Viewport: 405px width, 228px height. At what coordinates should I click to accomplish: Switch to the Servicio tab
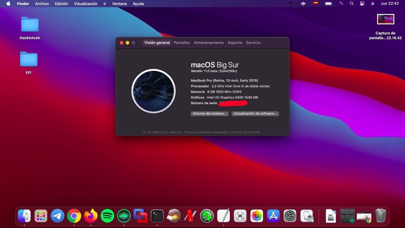[253, 43]
